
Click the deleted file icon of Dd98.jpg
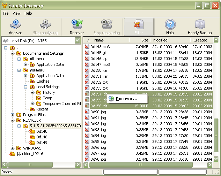click(x=87, y=159)
